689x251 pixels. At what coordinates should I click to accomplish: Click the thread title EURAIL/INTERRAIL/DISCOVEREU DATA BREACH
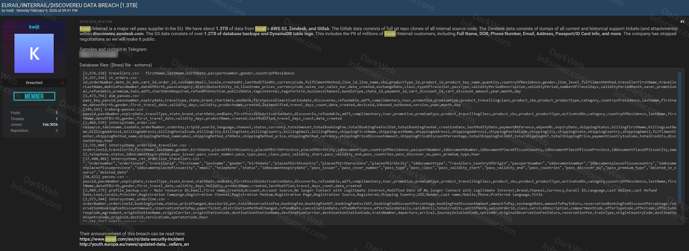(x=69, y=5)
